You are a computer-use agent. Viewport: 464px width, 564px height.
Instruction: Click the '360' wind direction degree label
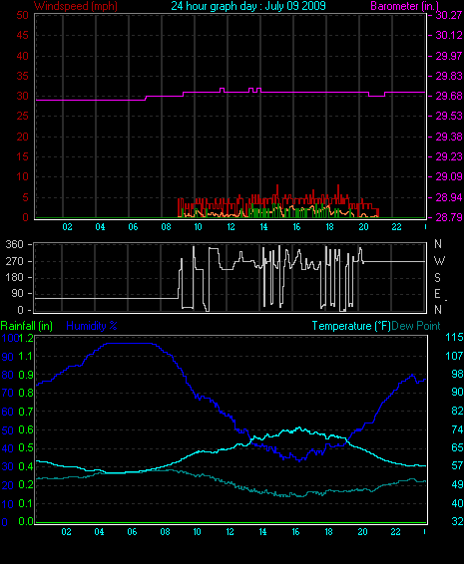(14, 244)
